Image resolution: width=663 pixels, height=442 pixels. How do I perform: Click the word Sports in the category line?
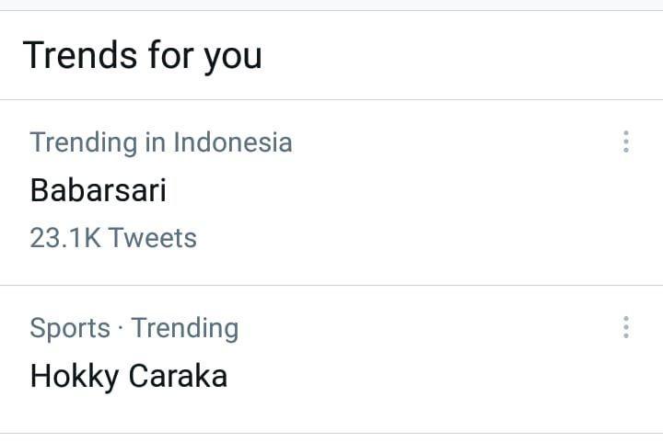pyautogui.click(x=70, y=328)
